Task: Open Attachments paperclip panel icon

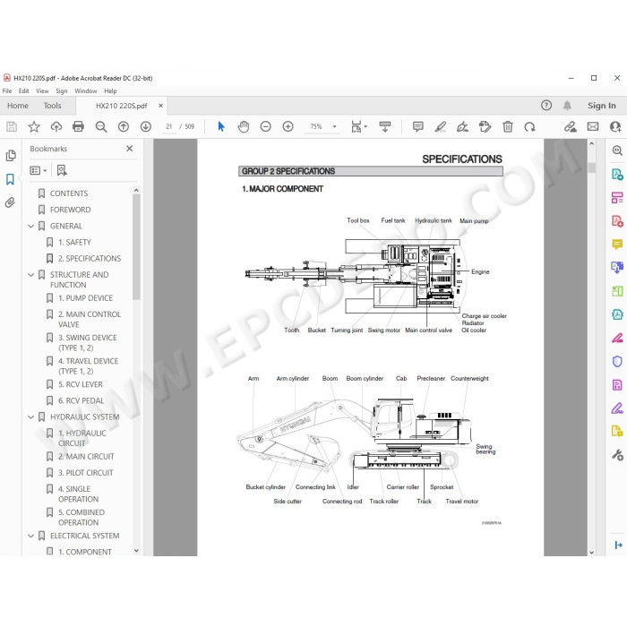Action: 11,202
